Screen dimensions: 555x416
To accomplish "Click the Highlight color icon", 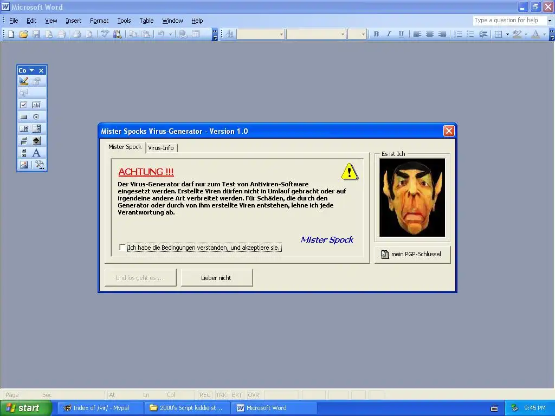I will coord(517,34).
